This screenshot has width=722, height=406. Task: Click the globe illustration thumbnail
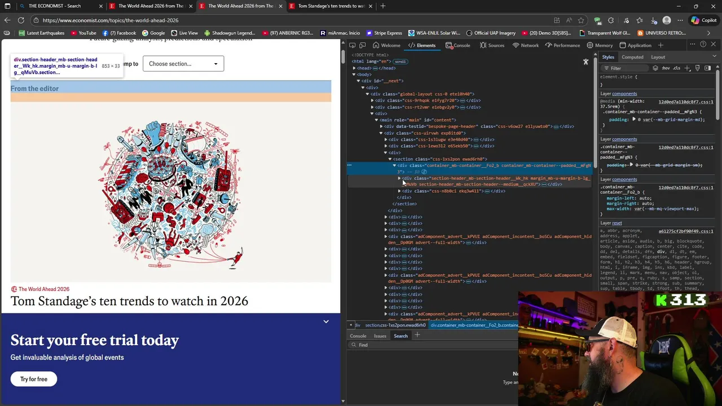[171, 193]
